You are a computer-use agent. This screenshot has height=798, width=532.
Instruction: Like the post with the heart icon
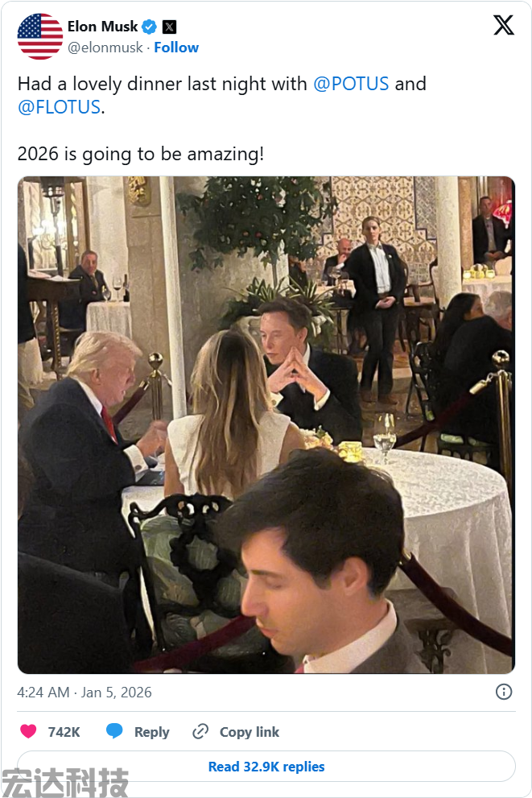(x=28, y=732)
